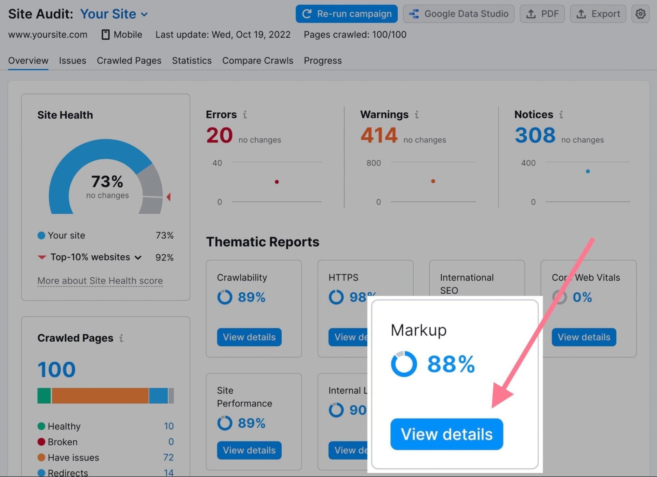Click the settings gear icon
This screenshot has height=477, width=657.
[641, 13]
